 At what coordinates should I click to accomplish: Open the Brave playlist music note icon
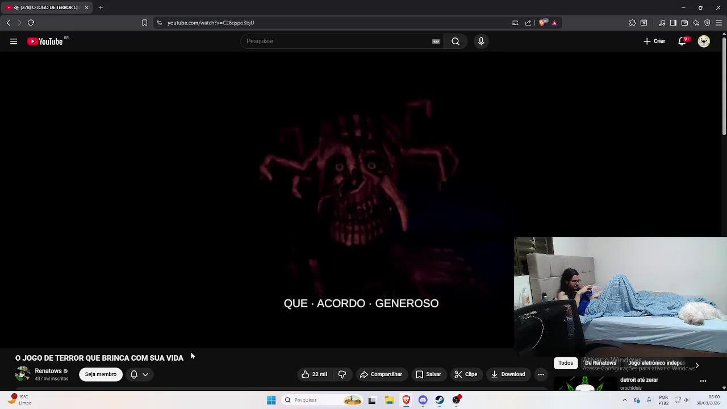[x=662, y=23]
